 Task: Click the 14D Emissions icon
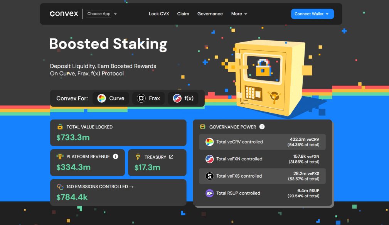(60, 187)
